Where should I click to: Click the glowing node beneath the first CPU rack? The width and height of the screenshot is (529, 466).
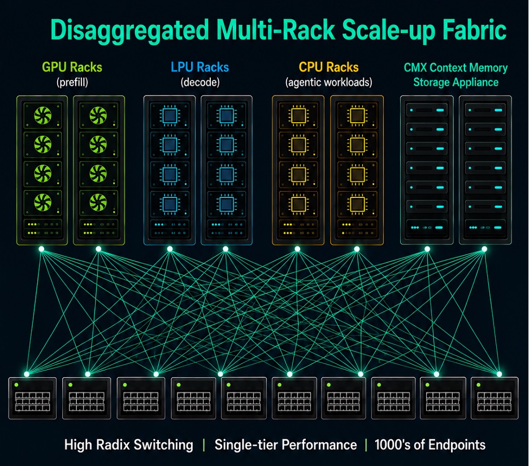[297, 249]
